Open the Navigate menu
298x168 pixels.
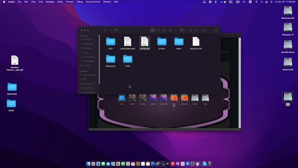point(50,2)
